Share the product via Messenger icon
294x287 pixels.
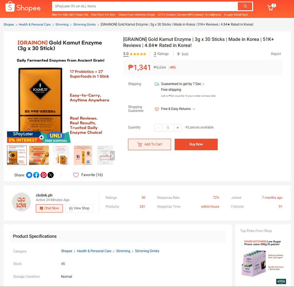click(29, 175)
